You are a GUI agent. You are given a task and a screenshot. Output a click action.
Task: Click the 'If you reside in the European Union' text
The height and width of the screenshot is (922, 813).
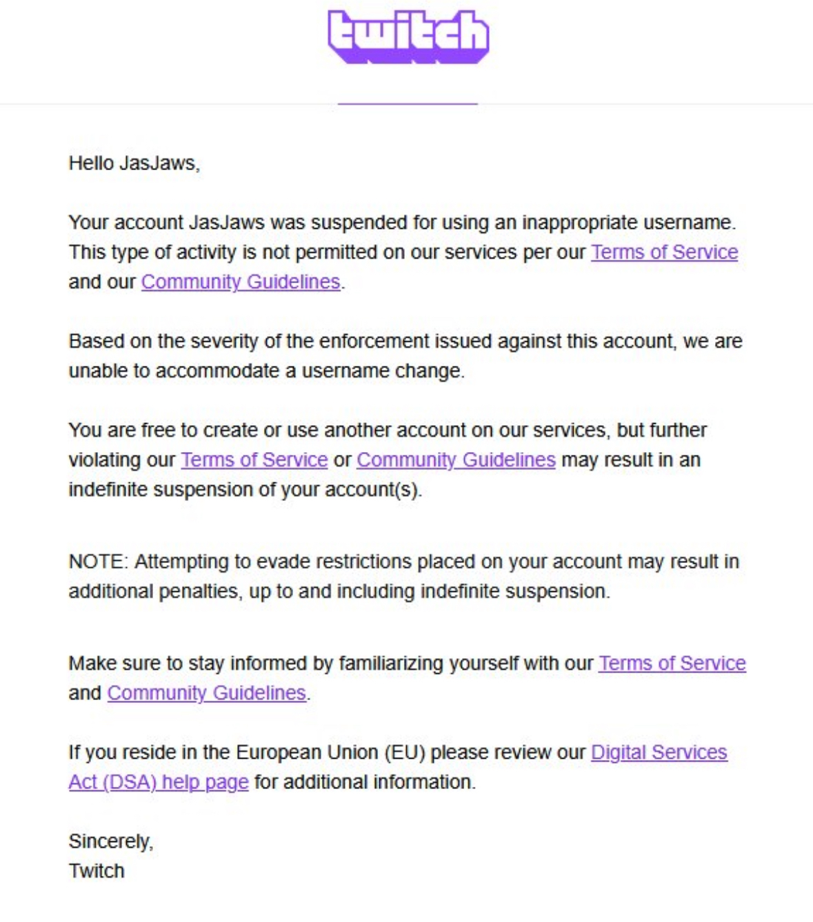coord(326,752)
